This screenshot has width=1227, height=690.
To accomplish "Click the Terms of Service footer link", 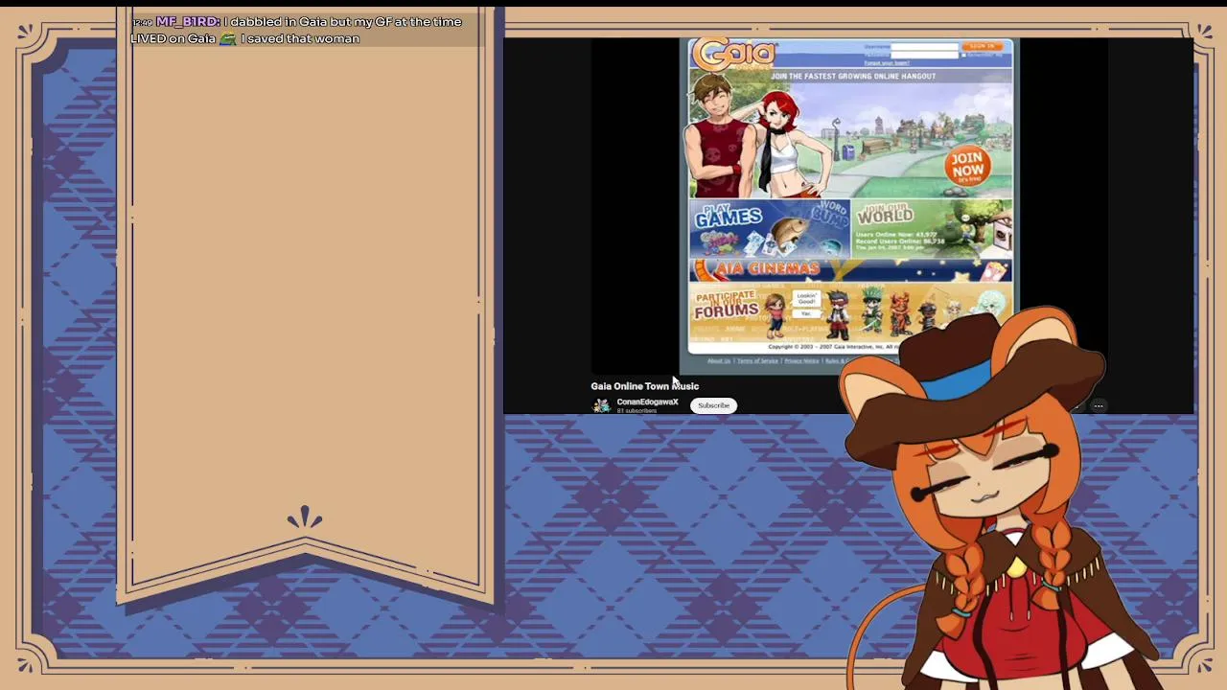I will point(757,361).
